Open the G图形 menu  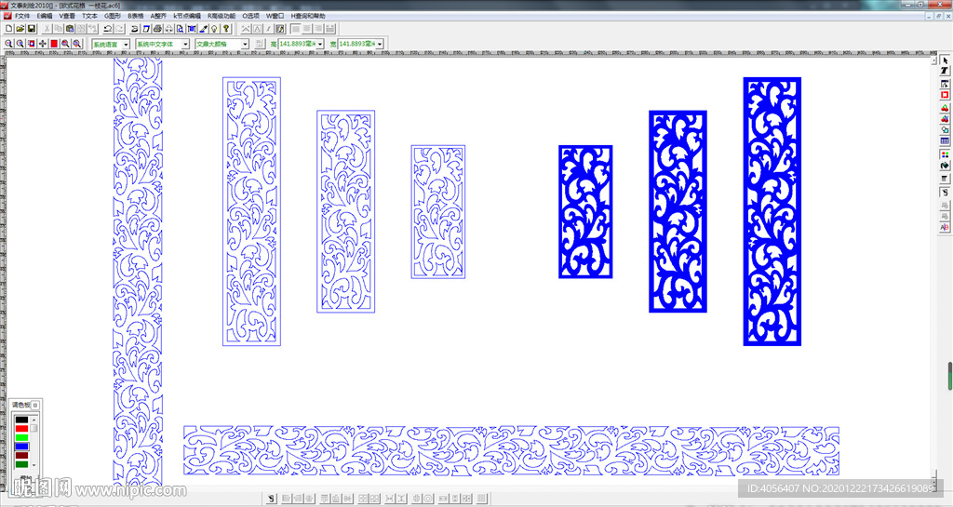(113, 16)
